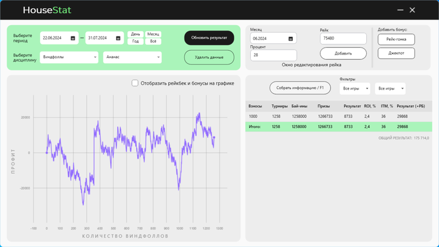Click Результат (+РБ) column header
The width and height of the screenshot is (439, 247).
tap(411, 107)
